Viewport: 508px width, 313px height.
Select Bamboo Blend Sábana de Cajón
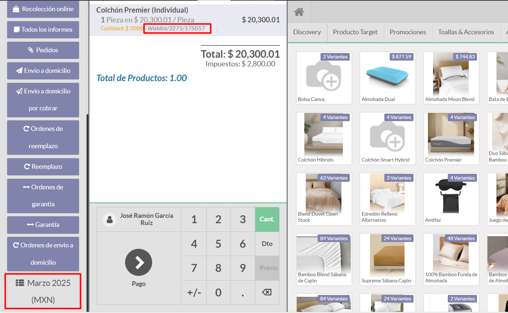[324, 259]
